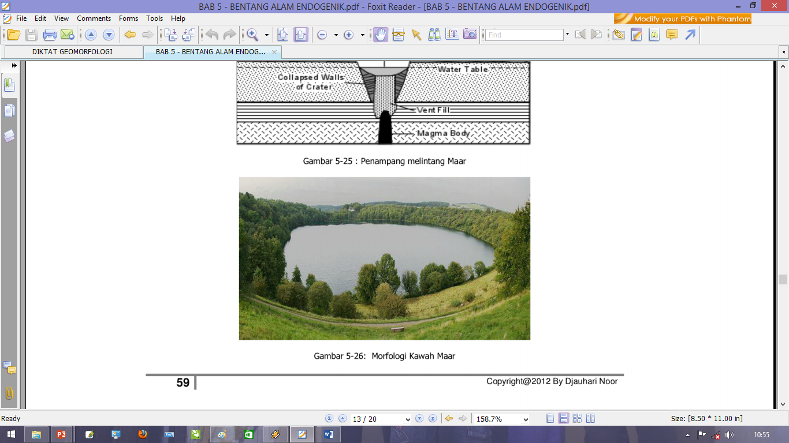Undo the last action in the toolbar
This screenshot has width=789, height=443.
coord(212,35)
